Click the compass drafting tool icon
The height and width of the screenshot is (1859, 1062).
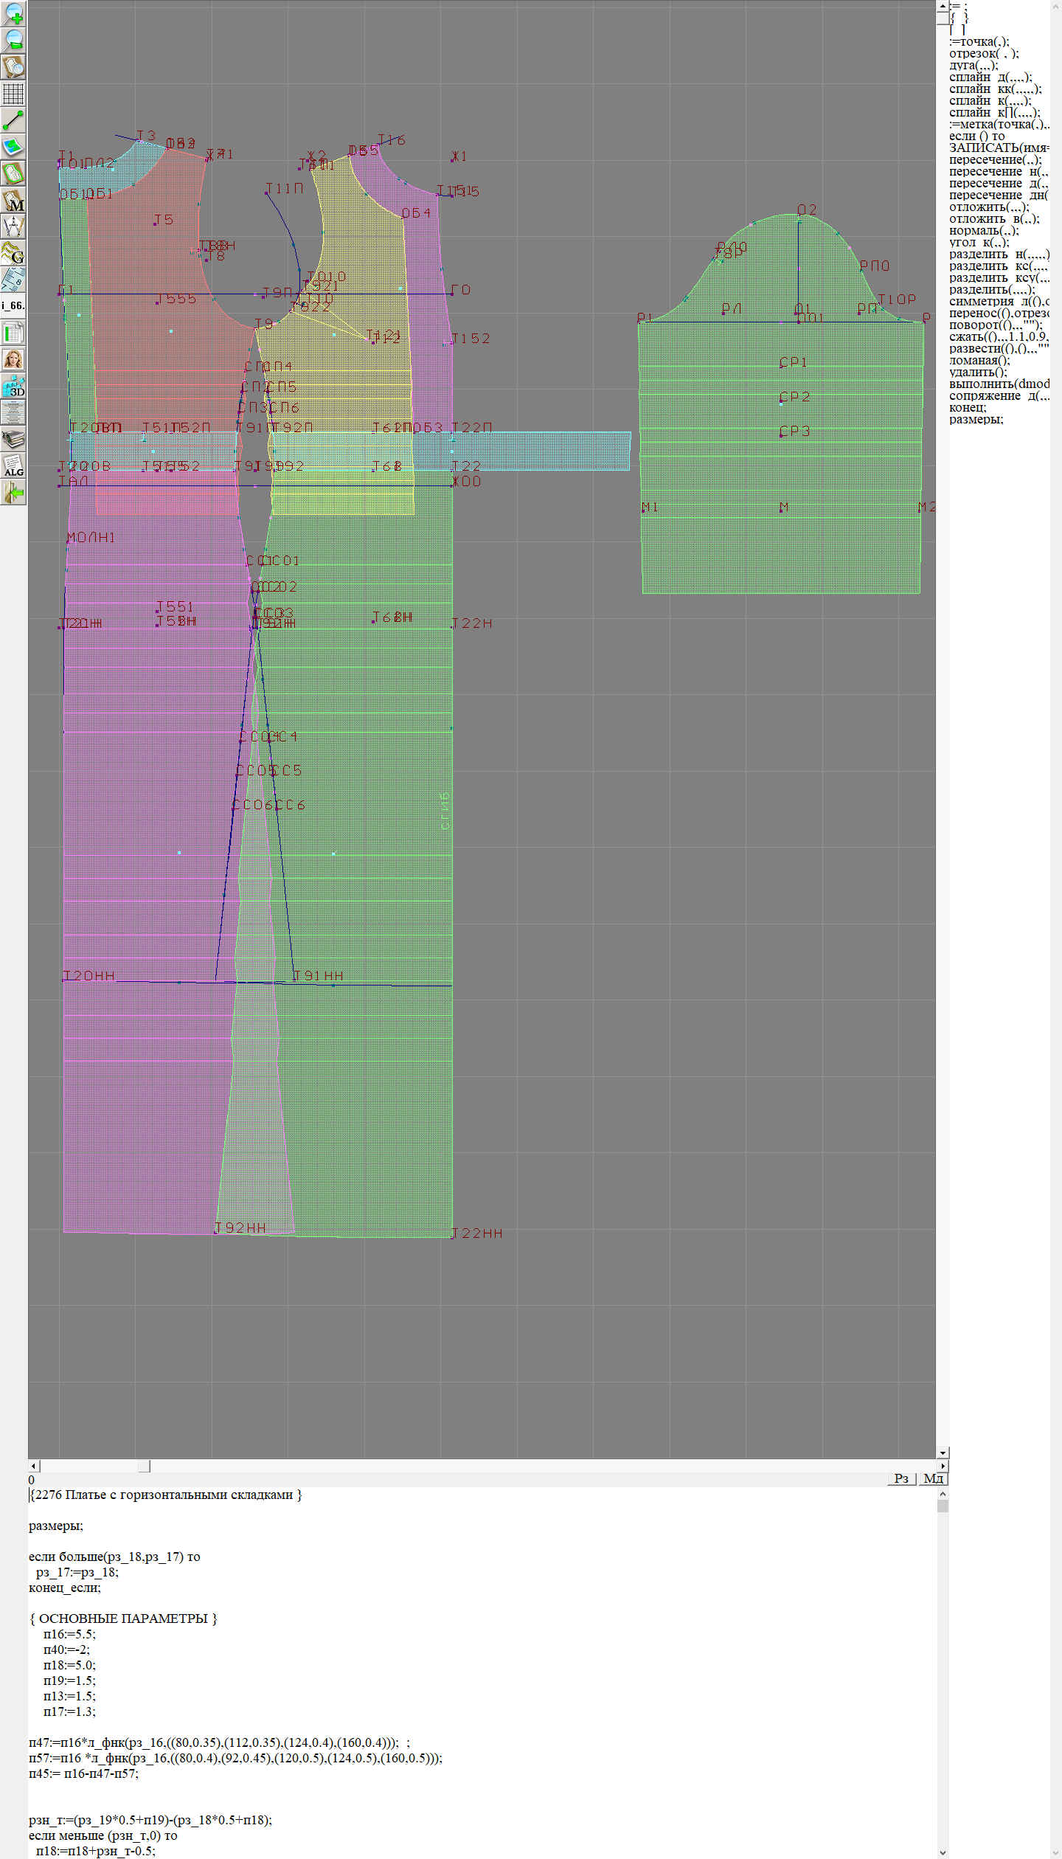(x=13, y=226)
